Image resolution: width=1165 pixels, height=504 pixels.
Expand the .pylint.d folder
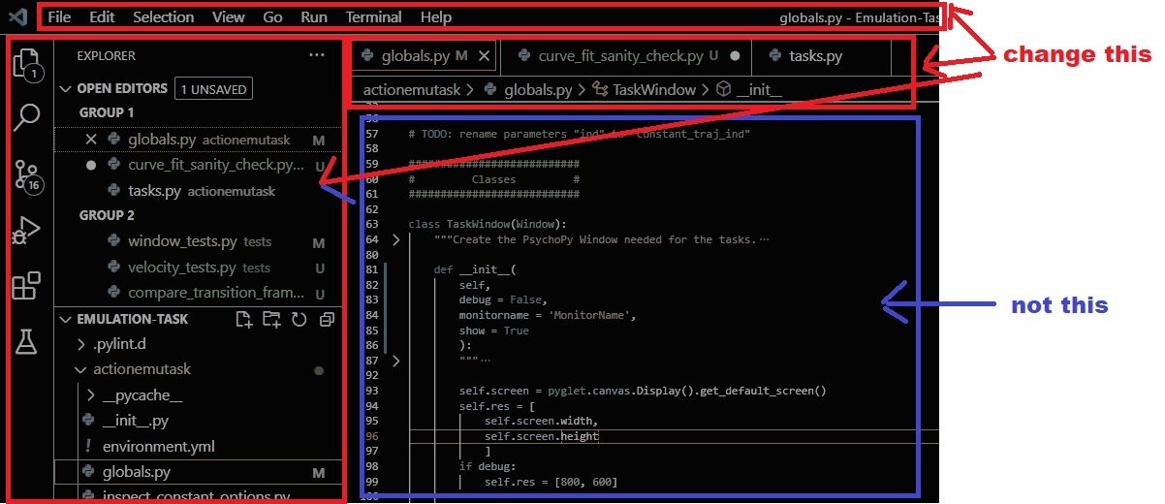tap(81, 344)
